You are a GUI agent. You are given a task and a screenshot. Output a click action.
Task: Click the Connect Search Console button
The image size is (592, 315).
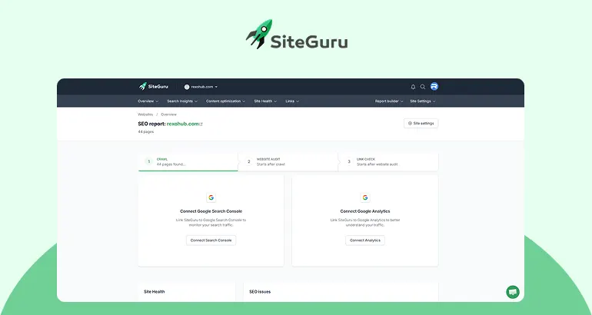coord(211,240)
